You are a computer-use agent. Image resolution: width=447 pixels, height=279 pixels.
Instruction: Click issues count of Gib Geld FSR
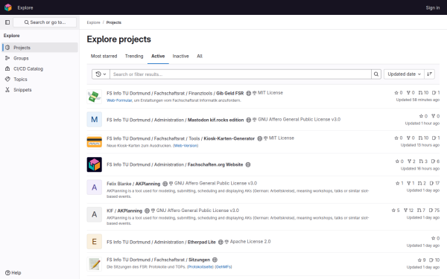click(x=436, y=93)
